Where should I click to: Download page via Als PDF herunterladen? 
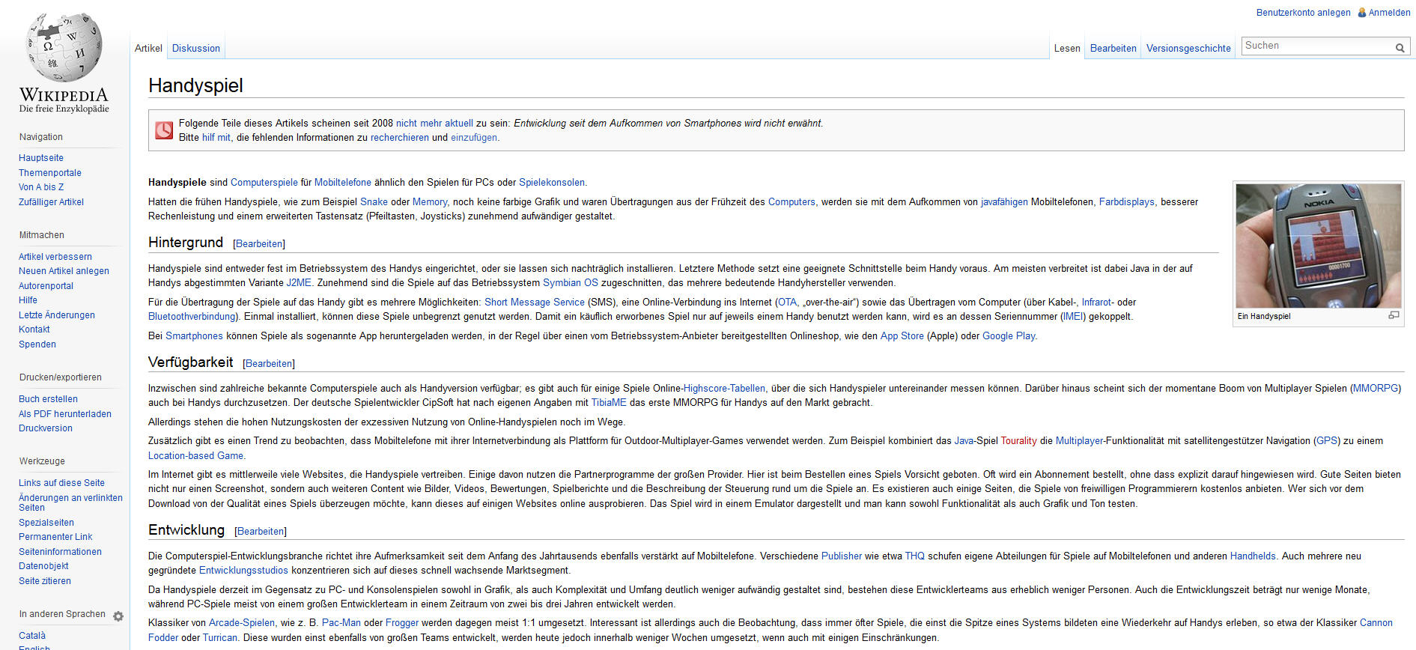pyautogui.click(x=65, y=414)
